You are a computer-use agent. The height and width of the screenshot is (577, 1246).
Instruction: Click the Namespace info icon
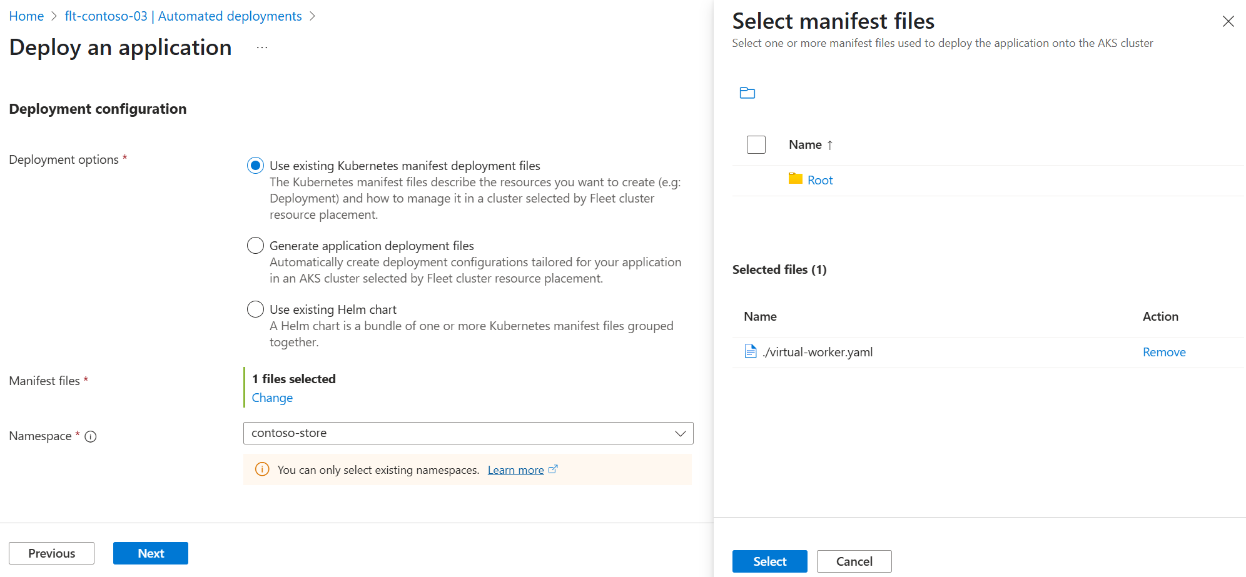[91, 437]
